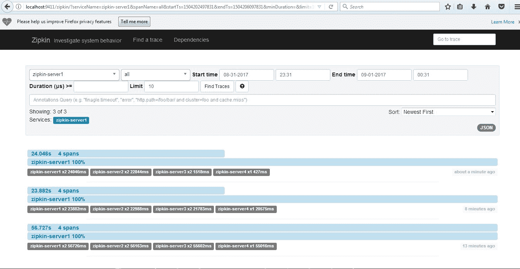Click the start time 23:31 field
520x269 pixels.
click(x=303, y=75)
